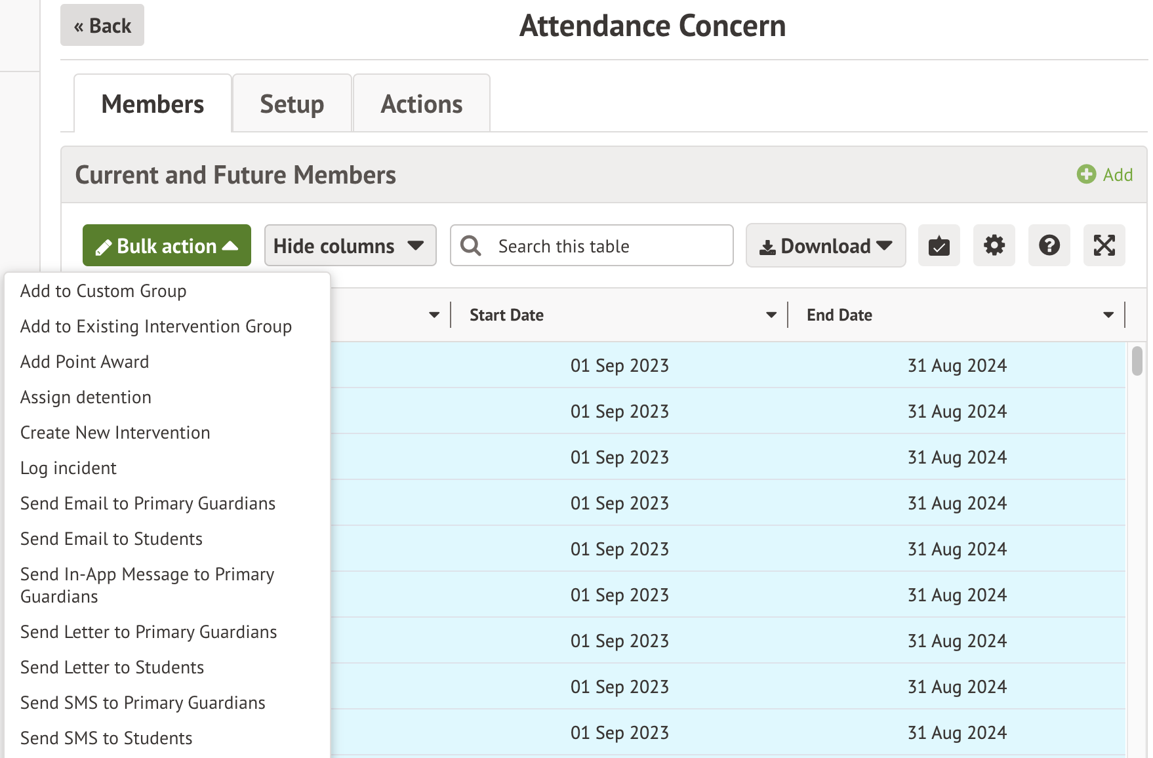Collapse the Bulk action menu

coord(167,246)
